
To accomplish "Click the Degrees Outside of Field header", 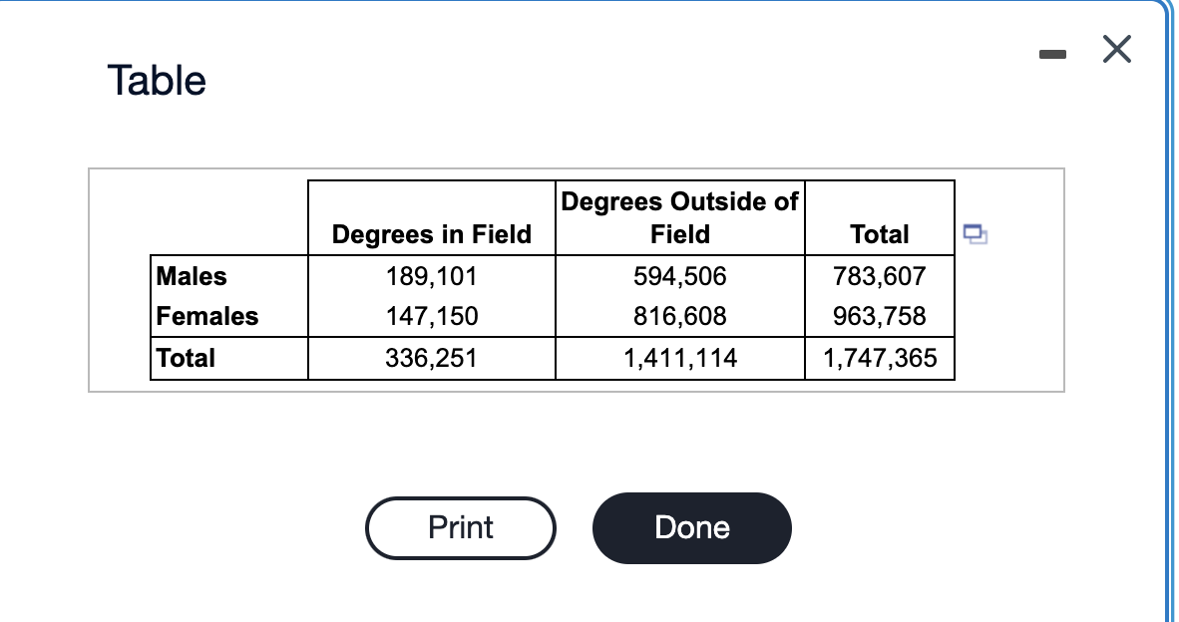I will [x=679, y=218].
